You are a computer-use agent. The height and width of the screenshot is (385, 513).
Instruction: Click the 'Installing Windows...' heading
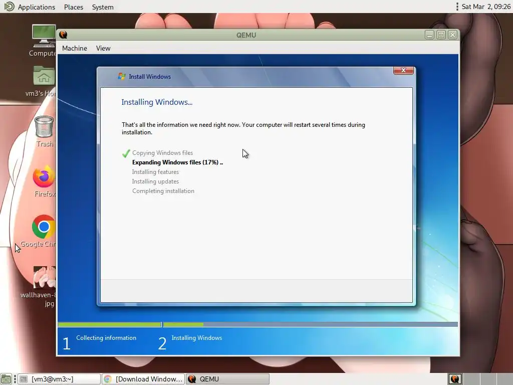pyautogui.click(x=157, y=102)
